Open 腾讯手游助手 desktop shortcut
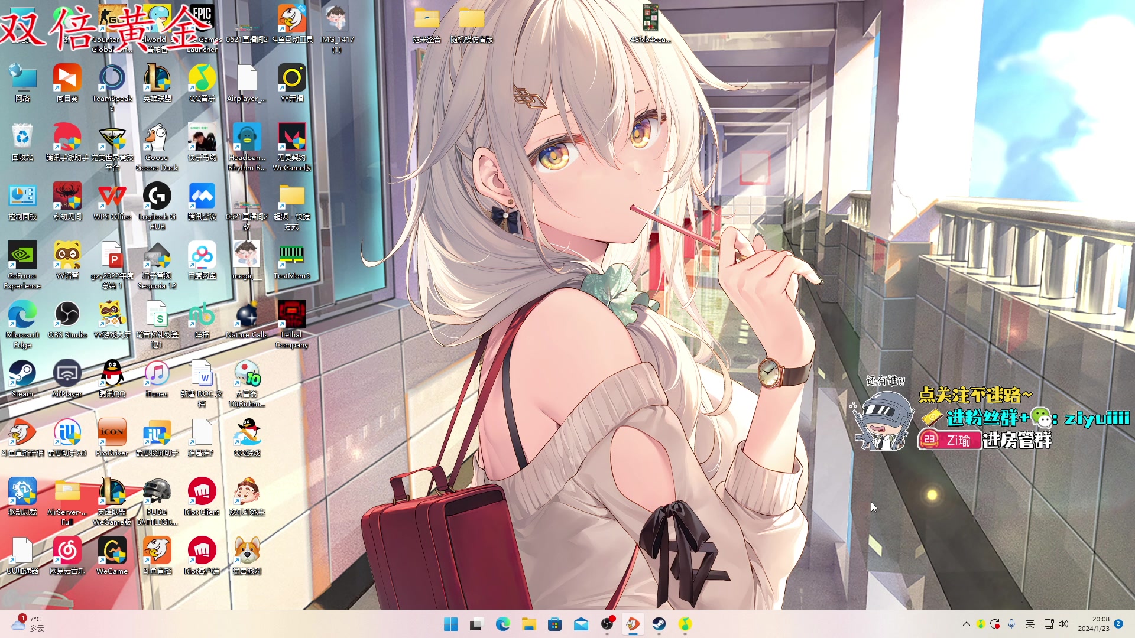Screen dimensions: 1135x638 pyautogui.click(x=67, y=142)
